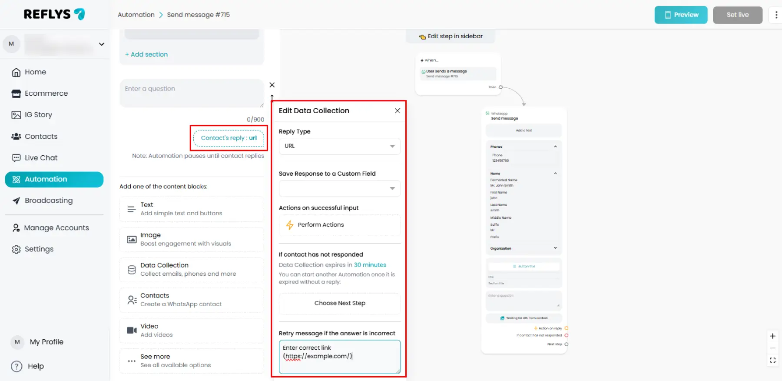This screenshot has width=782, height=381.
Task: Close the Edit Data Collection panel
Action: 397,111
